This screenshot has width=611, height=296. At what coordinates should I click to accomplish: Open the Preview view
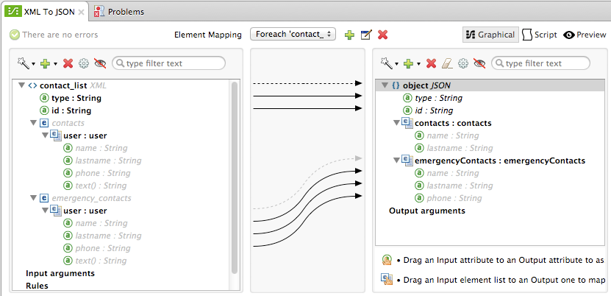pyautogui.click(x=585, y=35)
